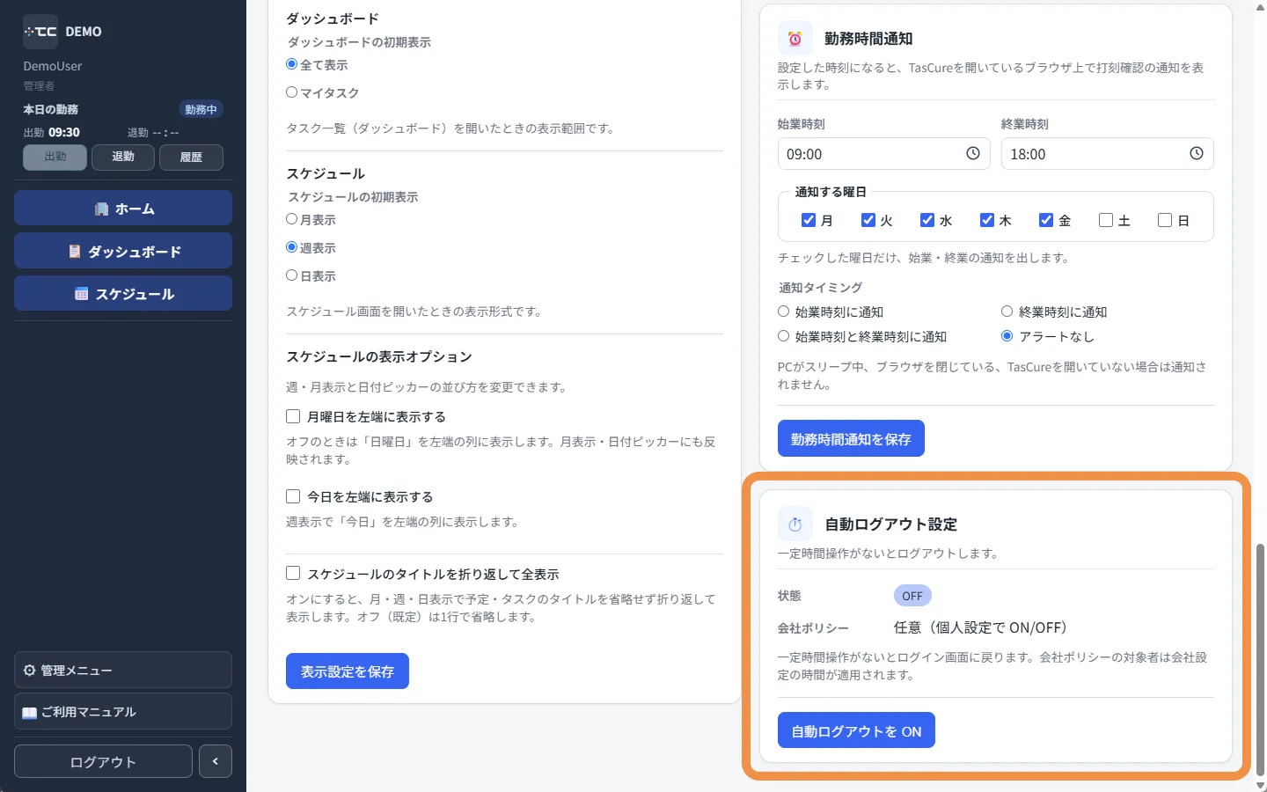Choose 日表示 for schedule default view
This screenshot has height=792, width=1267.
click(292, 275)
